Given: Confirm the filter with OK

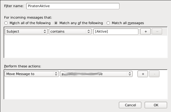Looking at the screenshot, I should point(156,105).
